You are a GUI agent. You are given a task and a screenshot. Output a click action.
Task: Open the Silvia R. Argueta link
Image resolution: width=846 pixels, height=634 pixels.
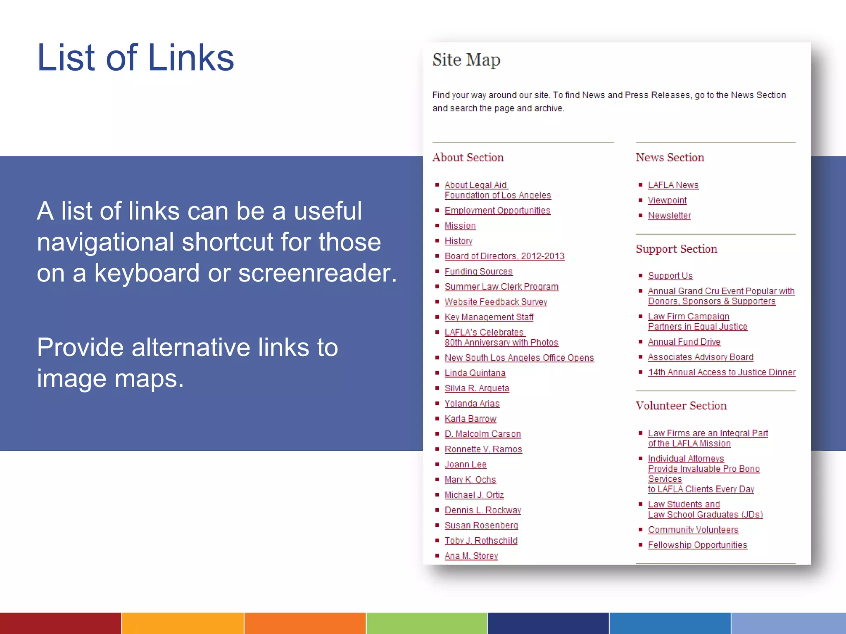tap(477, 388)
